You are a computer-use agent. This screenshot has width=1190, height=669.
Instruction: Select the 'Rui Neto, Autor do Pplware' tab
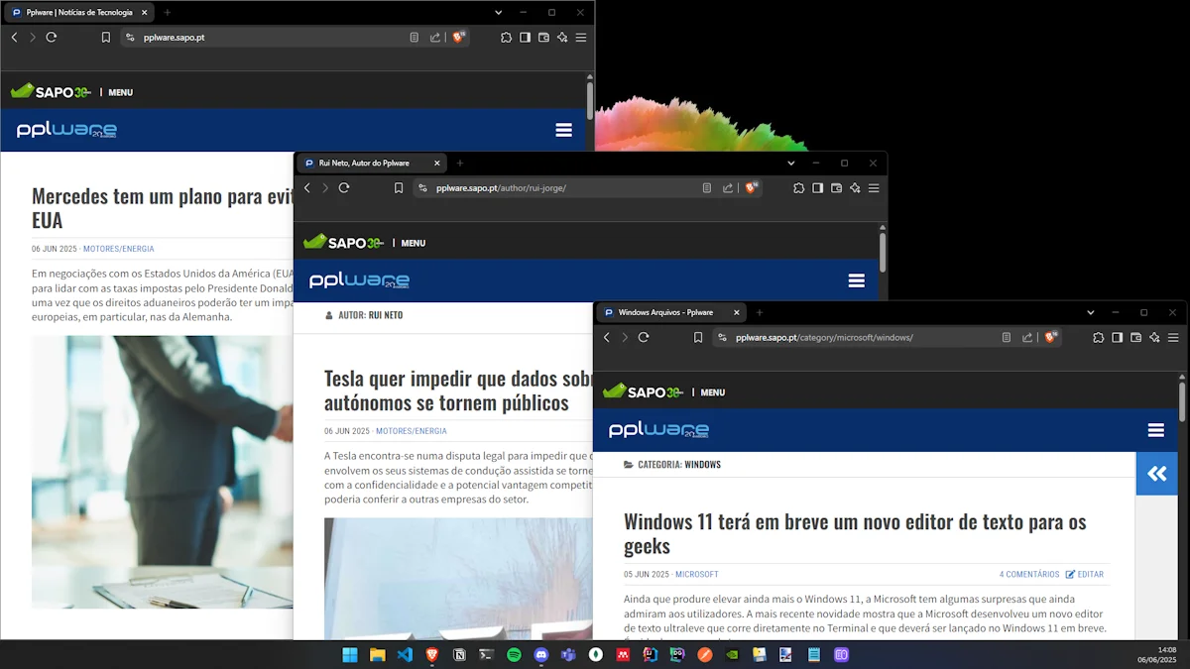point(364,163)
